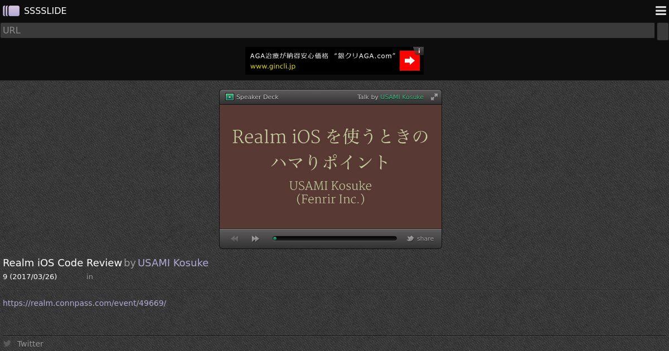Screen dimensions: 669x351
Task: Expand the slide player to fullscreen
Action: (434, 97)
